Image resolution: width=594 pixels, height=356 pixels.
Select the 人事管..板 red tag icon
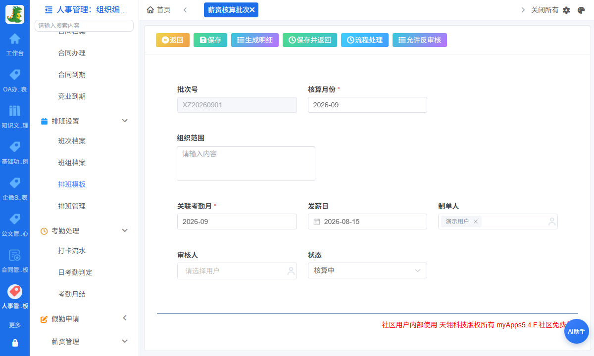(x=15, y=291)
